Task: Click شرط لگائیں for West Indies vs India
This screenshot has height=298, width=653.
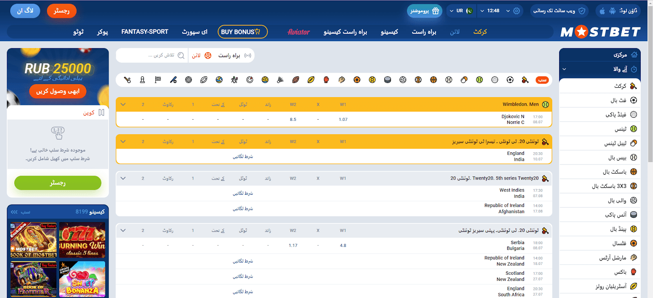Action: (243, 193)
